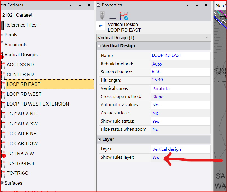The image size is (227, 192).
Task: Open the Vertical Design (1) selection dropdown
Action: pyautogui.click(x=207, y=38)
